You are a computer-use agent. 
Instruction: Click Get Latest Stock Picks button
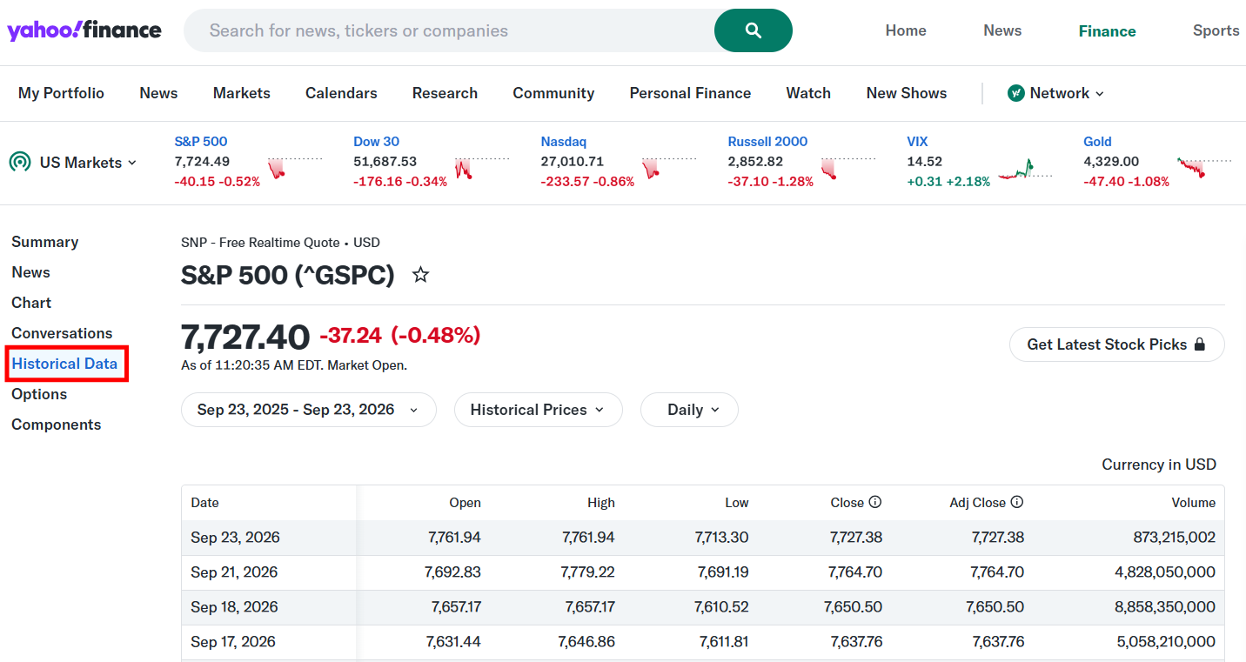click(1116, 344)
